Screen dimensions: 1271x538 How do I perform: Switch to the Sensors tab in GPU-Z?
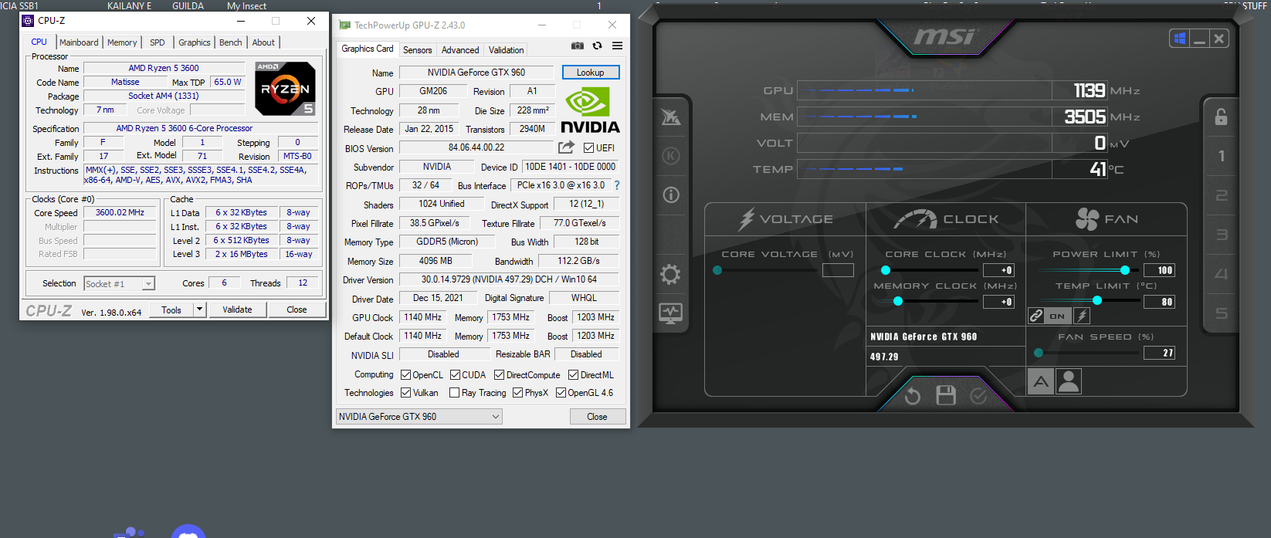tap(418, 50)
